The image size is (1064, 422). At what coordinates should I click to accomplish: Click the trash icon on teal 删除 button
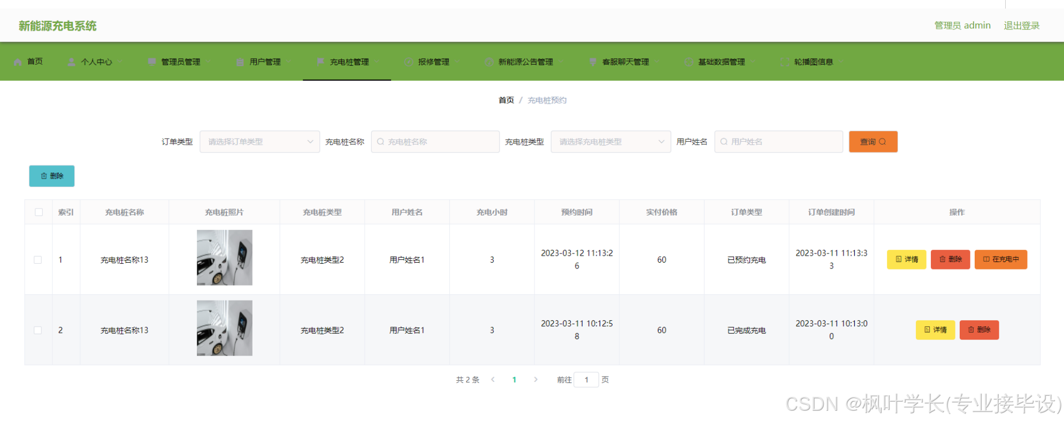pyautogui.click(x=44, y=176)
